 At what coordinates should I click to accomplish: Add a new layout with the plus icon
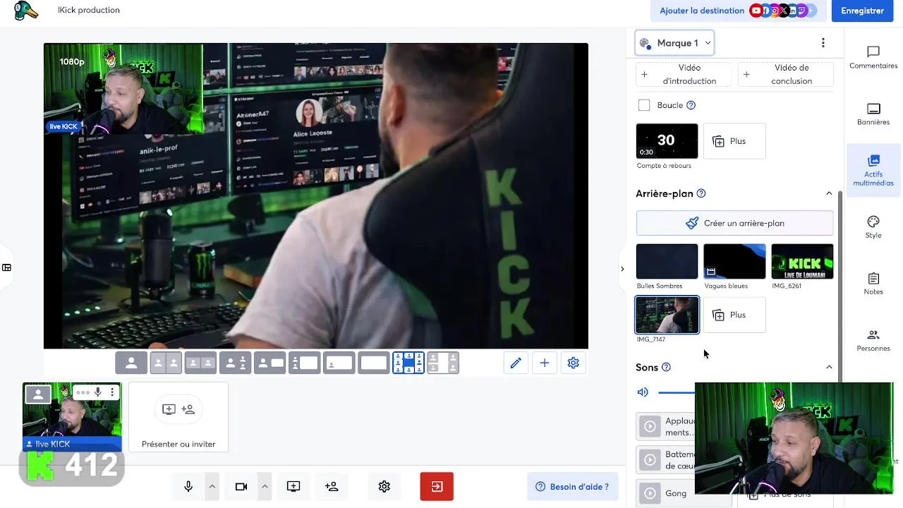(545, 363)
